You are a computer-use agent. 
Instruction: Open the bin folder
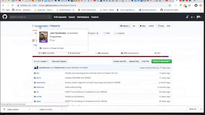click(x=38, y=73)
